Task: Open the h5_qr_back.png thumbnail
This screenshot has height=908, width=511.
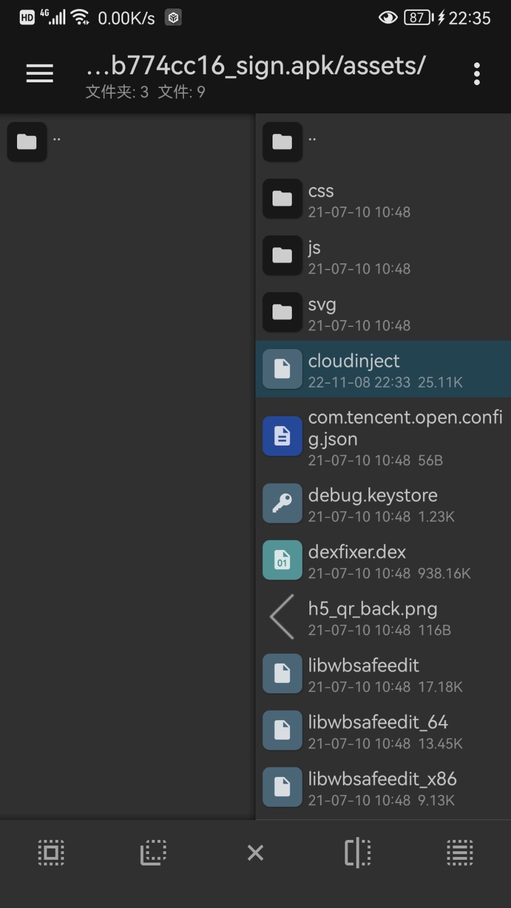Action: tap(282, 617)
